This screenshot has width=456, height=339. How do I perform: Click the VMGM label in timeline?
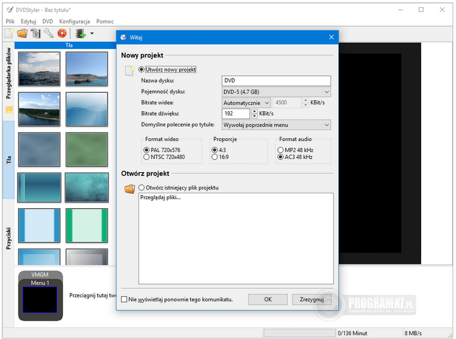coord(40,274)
